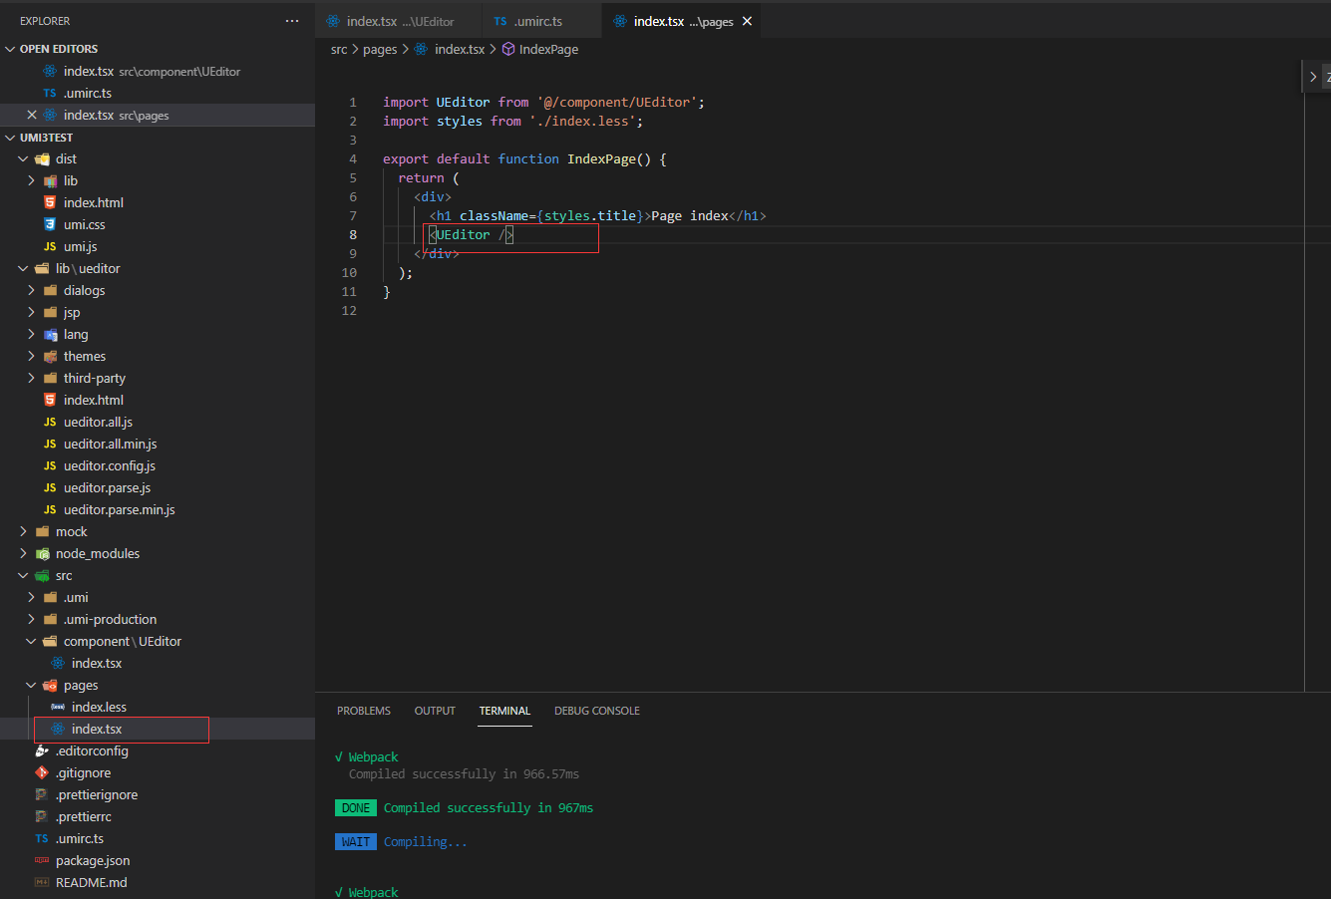Click the HTML icon beside index.html in lib\ueditor
Viewport: 1331px width, 899px height.
(48, 400)
